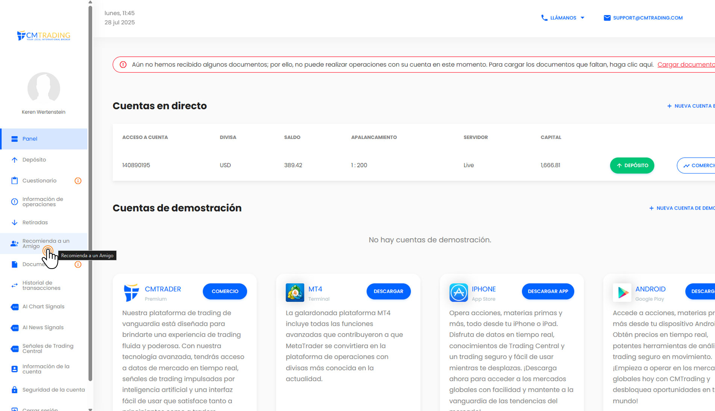Viewport: 715px width, 411px height.
Task: Click the sidebar scroll-up arrow
Action: [x=90, y=2]
